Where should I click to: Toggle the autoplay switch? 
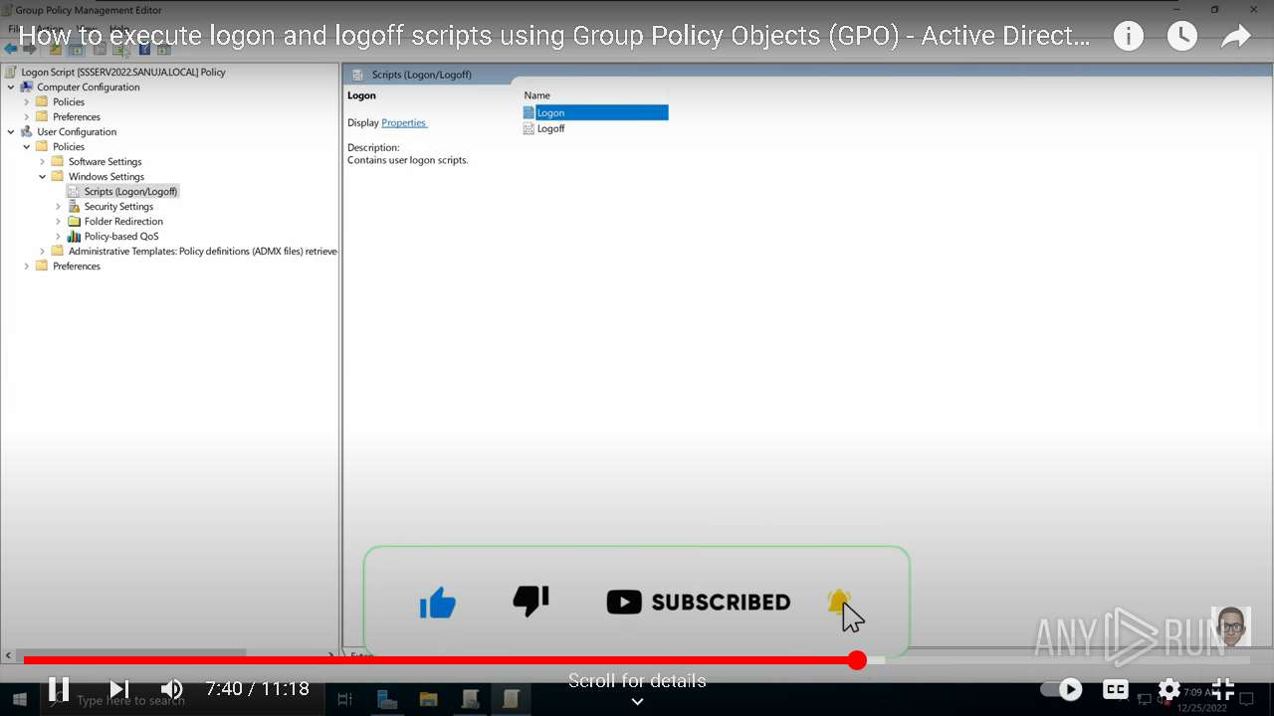[x=1062, y=688]
